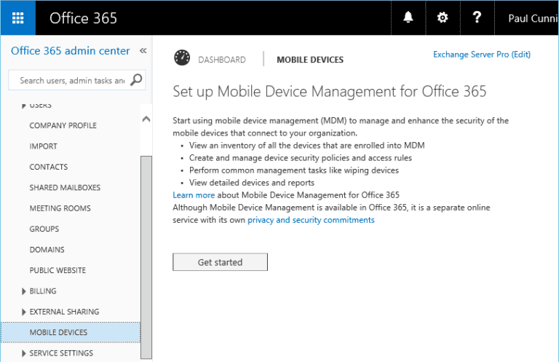Screen dimensions: 559x362
Task: Collapse the USERS section arrow
Action: (x=23, y=106)
